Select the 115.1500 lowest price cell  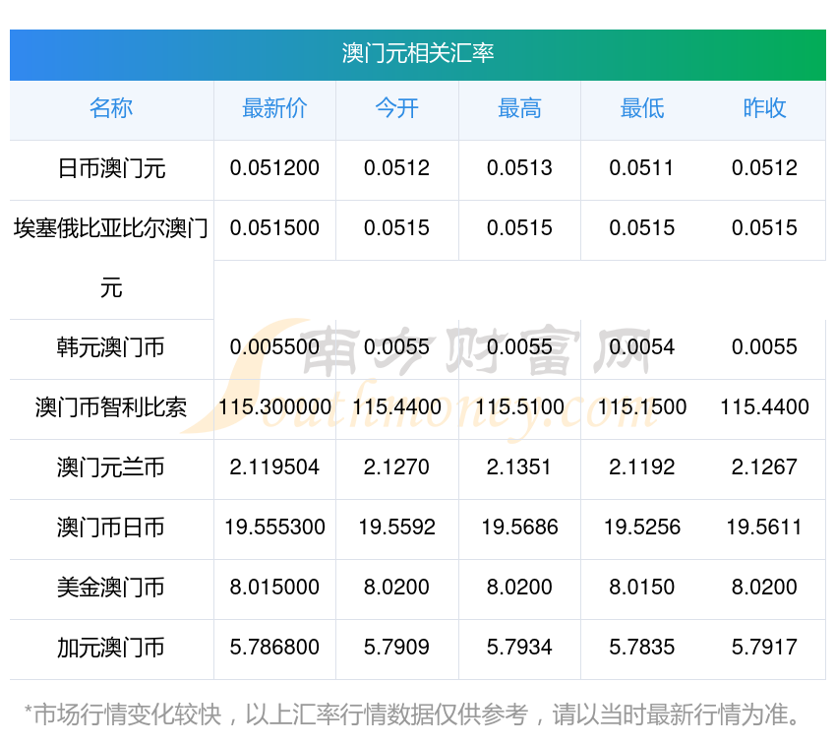coord(641,407)
